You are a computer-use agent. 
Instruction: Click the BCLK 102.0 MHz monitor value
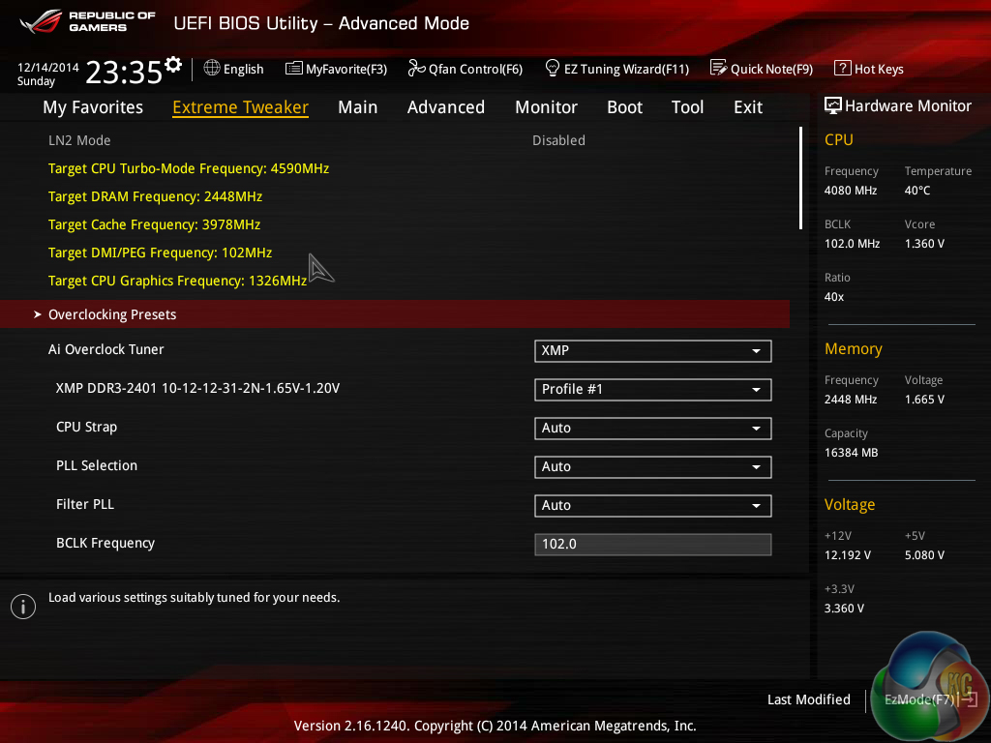pos(852,243)
